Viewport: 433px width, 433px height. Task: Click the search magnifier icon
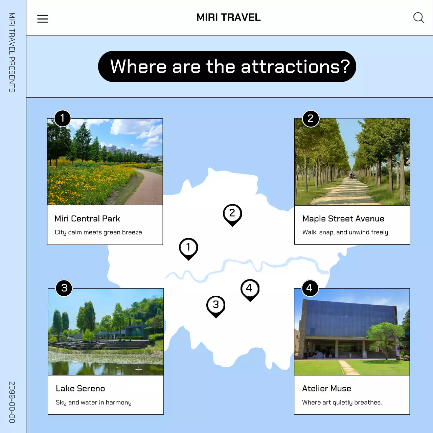point(419,18)
